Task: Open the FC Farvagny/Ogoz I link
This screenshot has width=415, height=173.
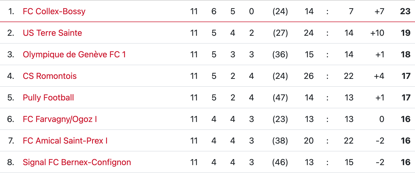Action: 60,119
